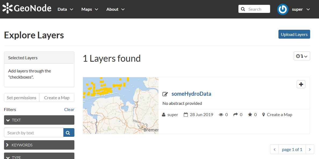Click the GeoNode logo
Viewport: 319px width, 159px height.
click(27, 8)
